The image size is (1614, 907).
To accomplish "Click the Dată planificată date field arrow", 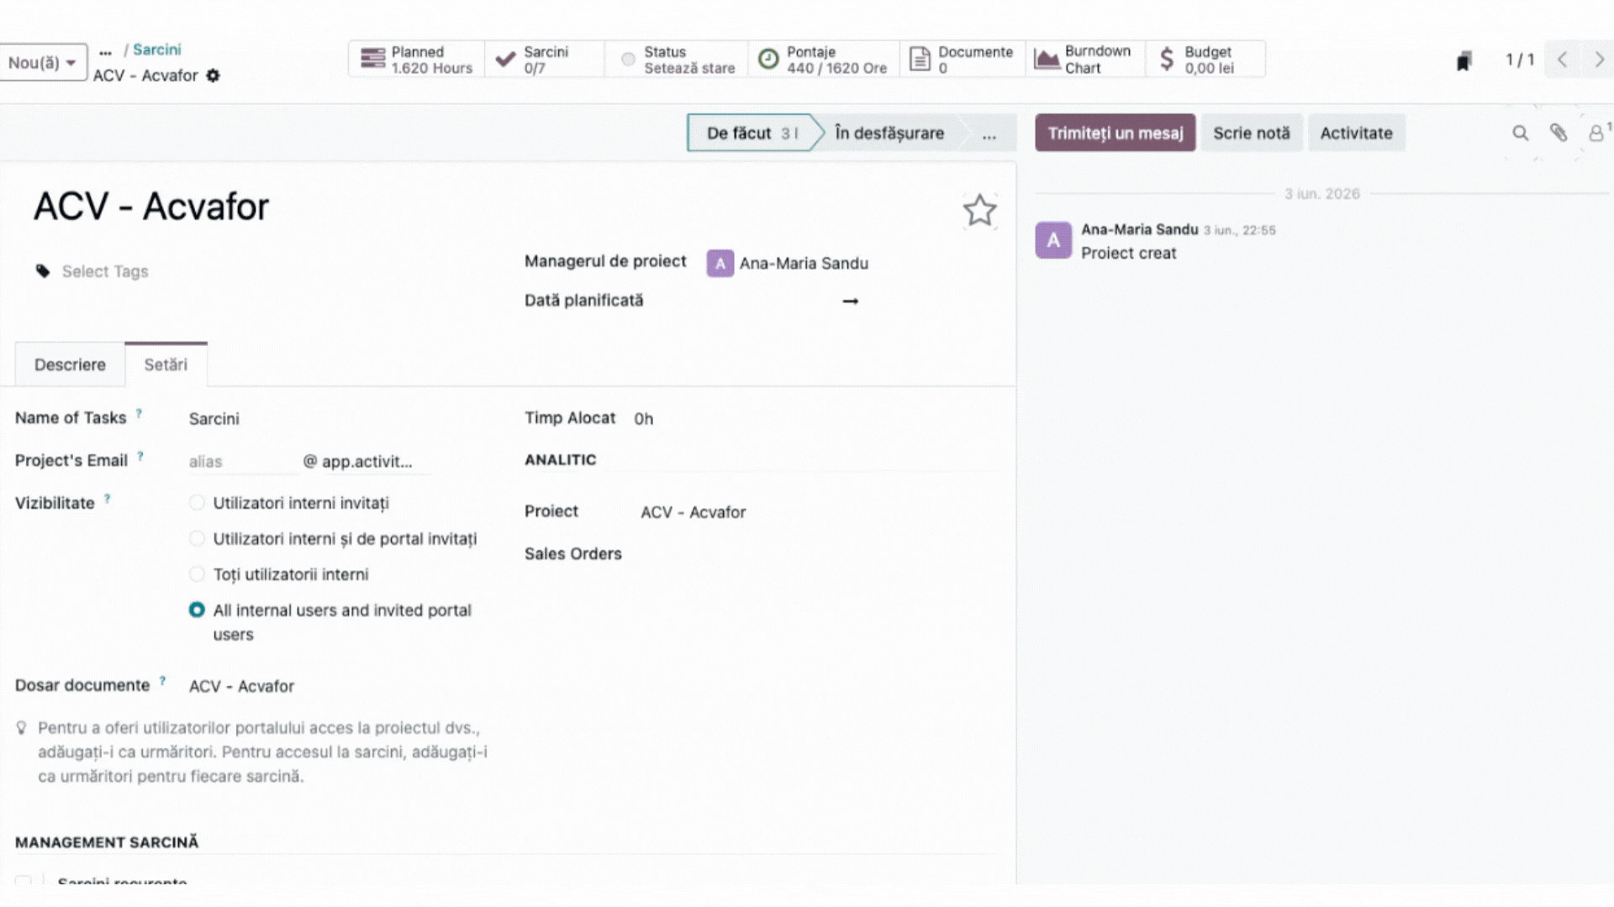I will [x=850, y=301].
